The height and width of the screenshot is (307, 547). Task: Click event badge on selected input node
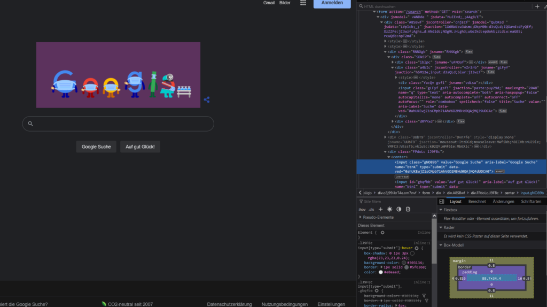499,172
